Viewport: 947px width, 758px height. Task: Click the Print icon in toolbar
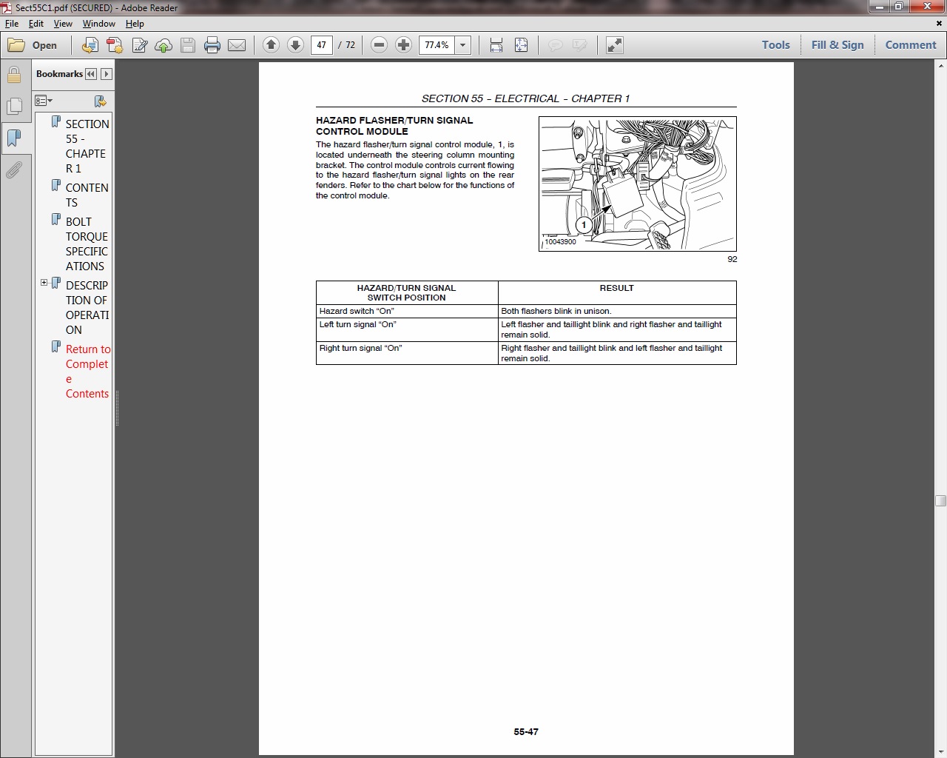coord(212,45)
